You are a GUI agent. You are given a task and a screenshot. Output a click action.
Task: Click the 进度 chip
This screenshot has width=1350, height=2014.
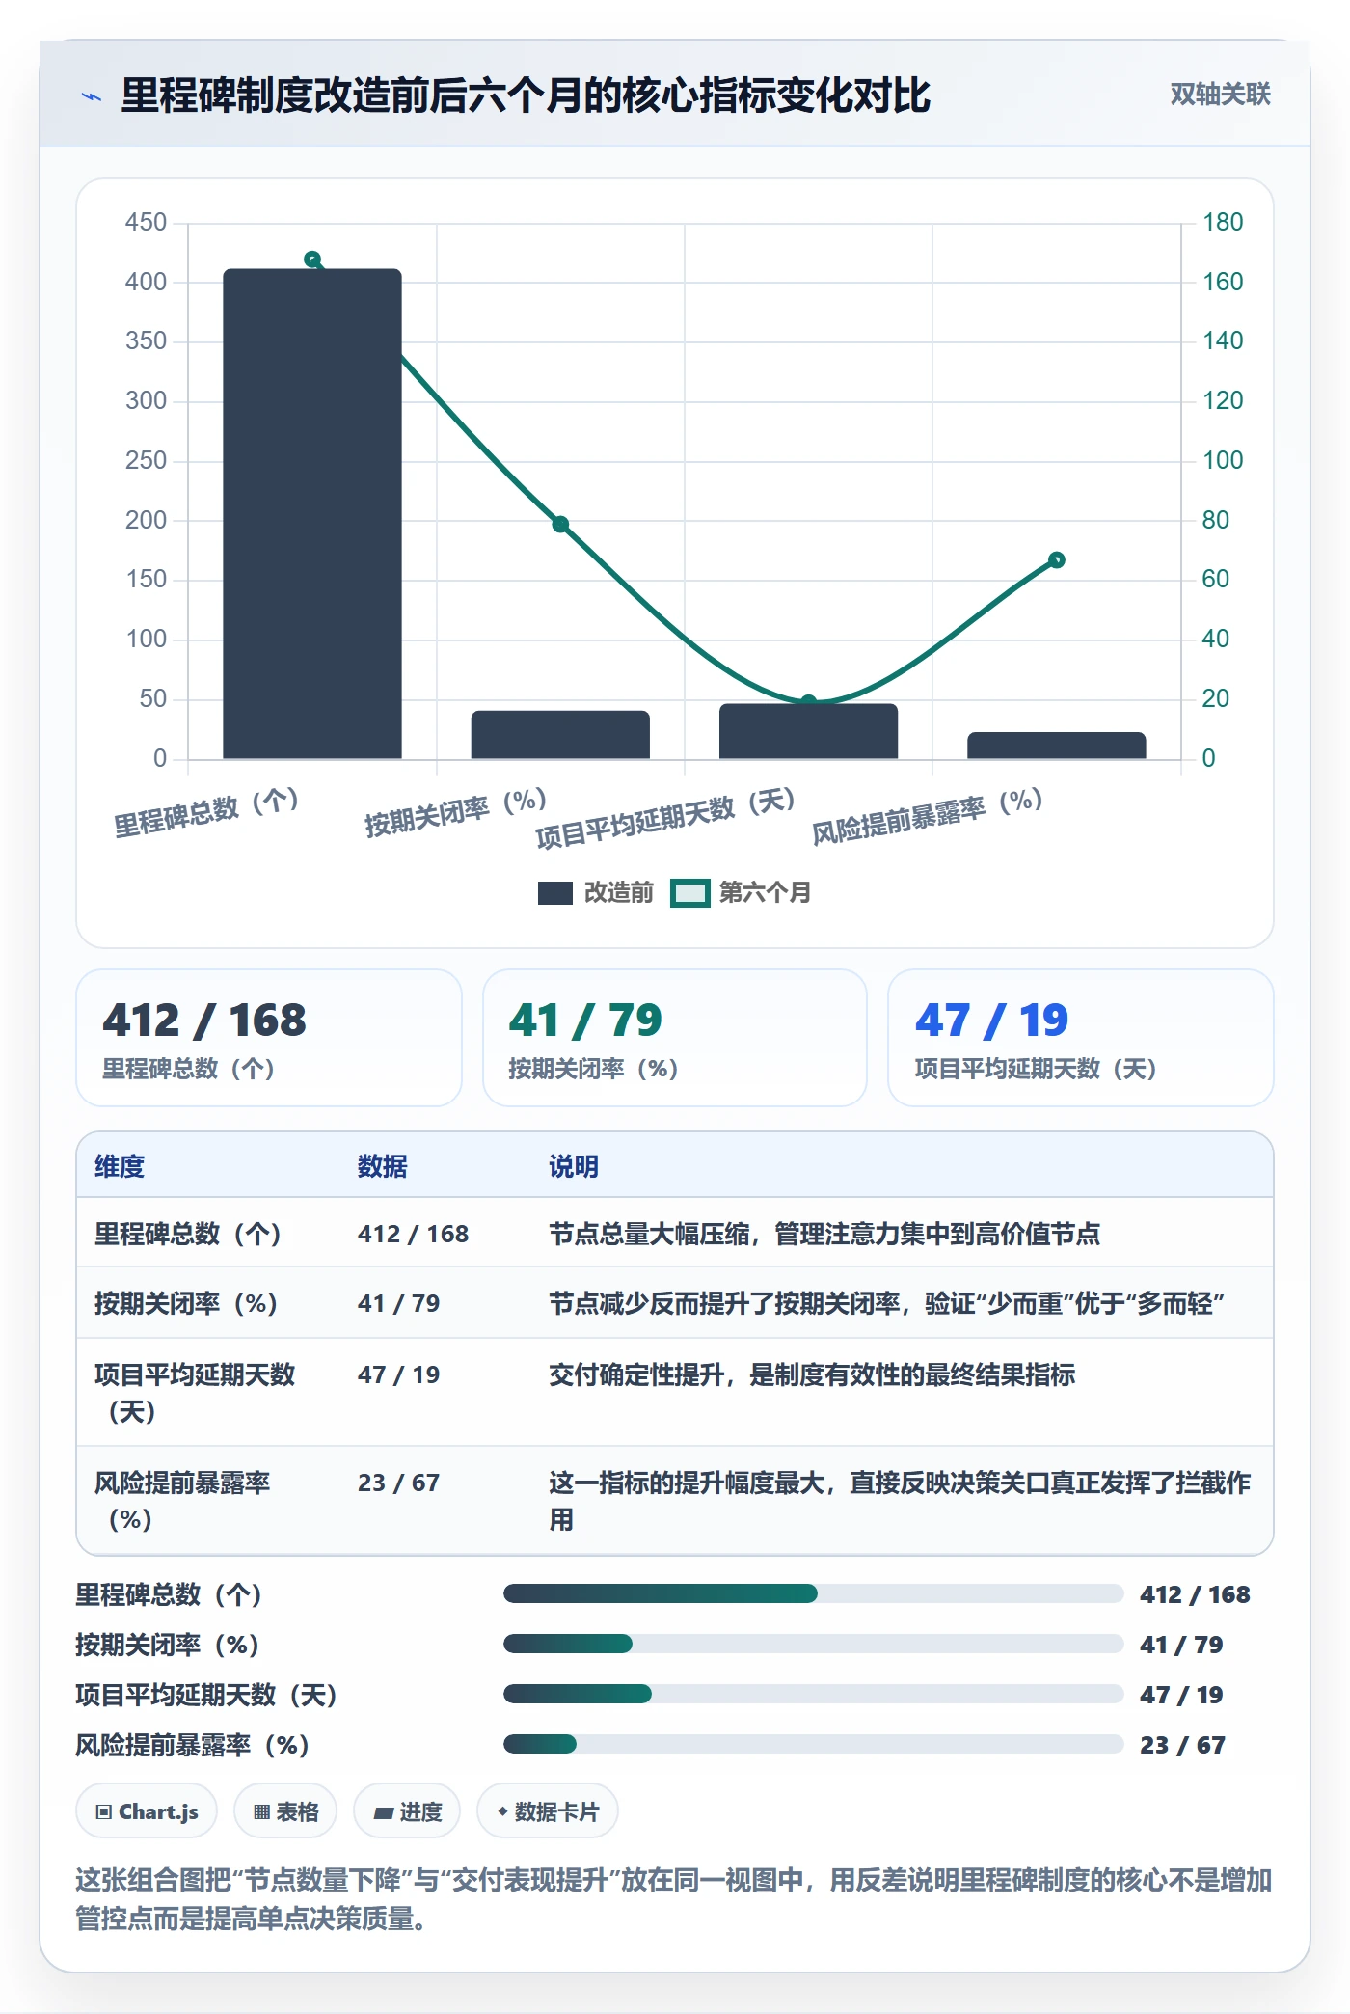(x=407, y=1811)
